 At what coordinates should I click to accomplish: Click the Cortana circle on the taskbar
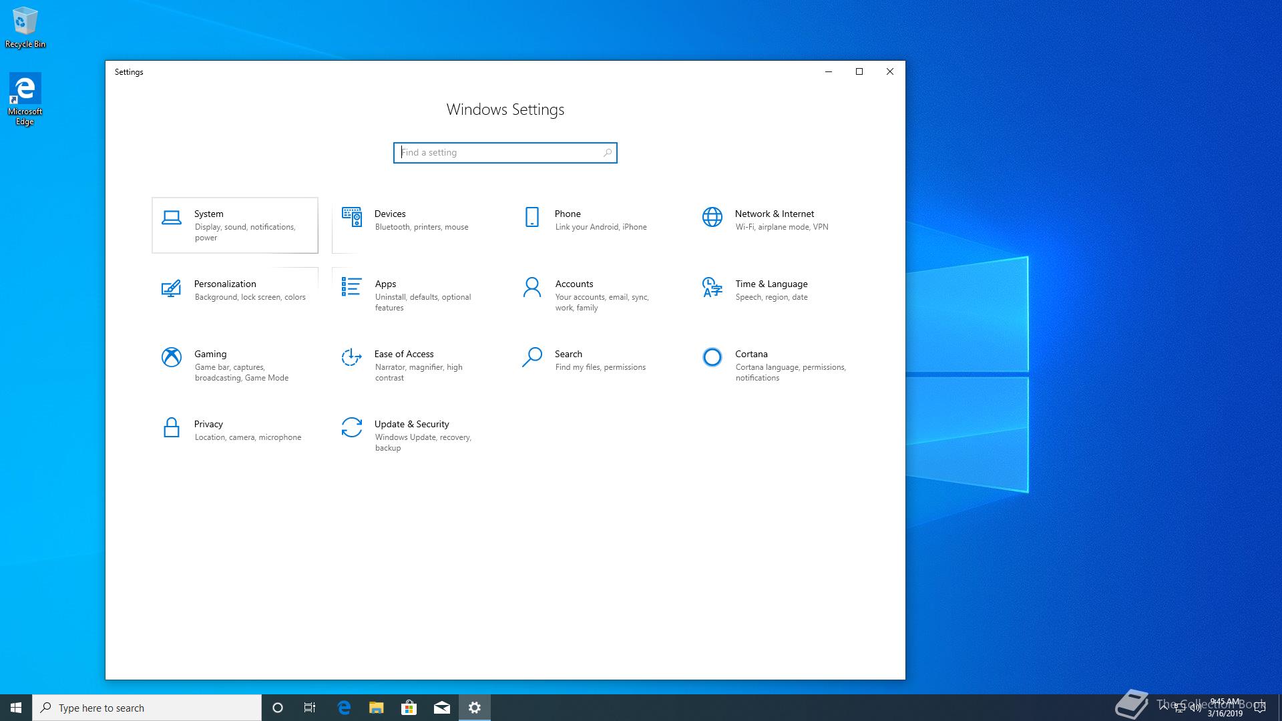pyautogui.click(x=278, y=708)
